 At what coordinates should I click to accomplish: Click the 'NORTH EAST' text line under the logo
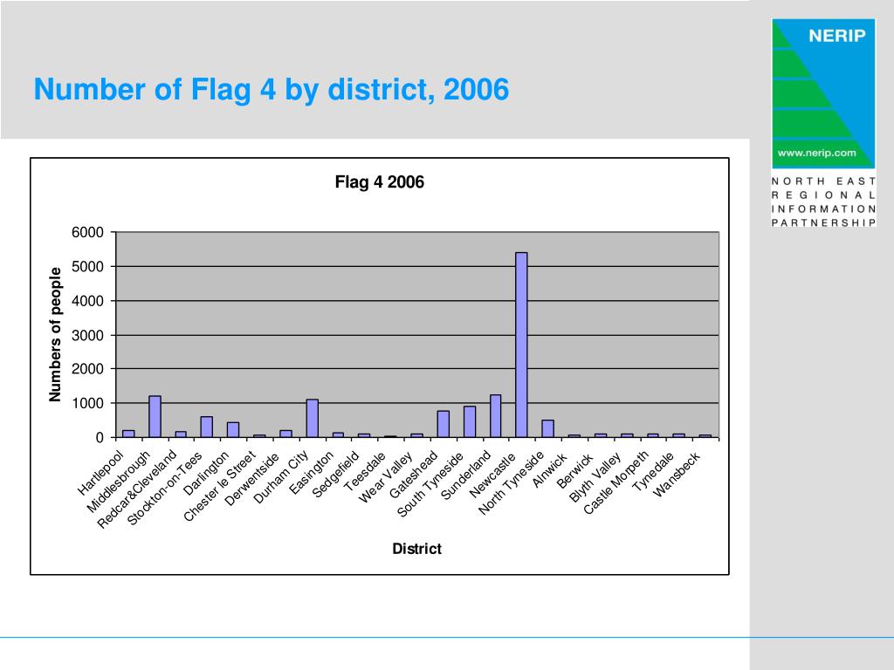click(x=823, y=181)
